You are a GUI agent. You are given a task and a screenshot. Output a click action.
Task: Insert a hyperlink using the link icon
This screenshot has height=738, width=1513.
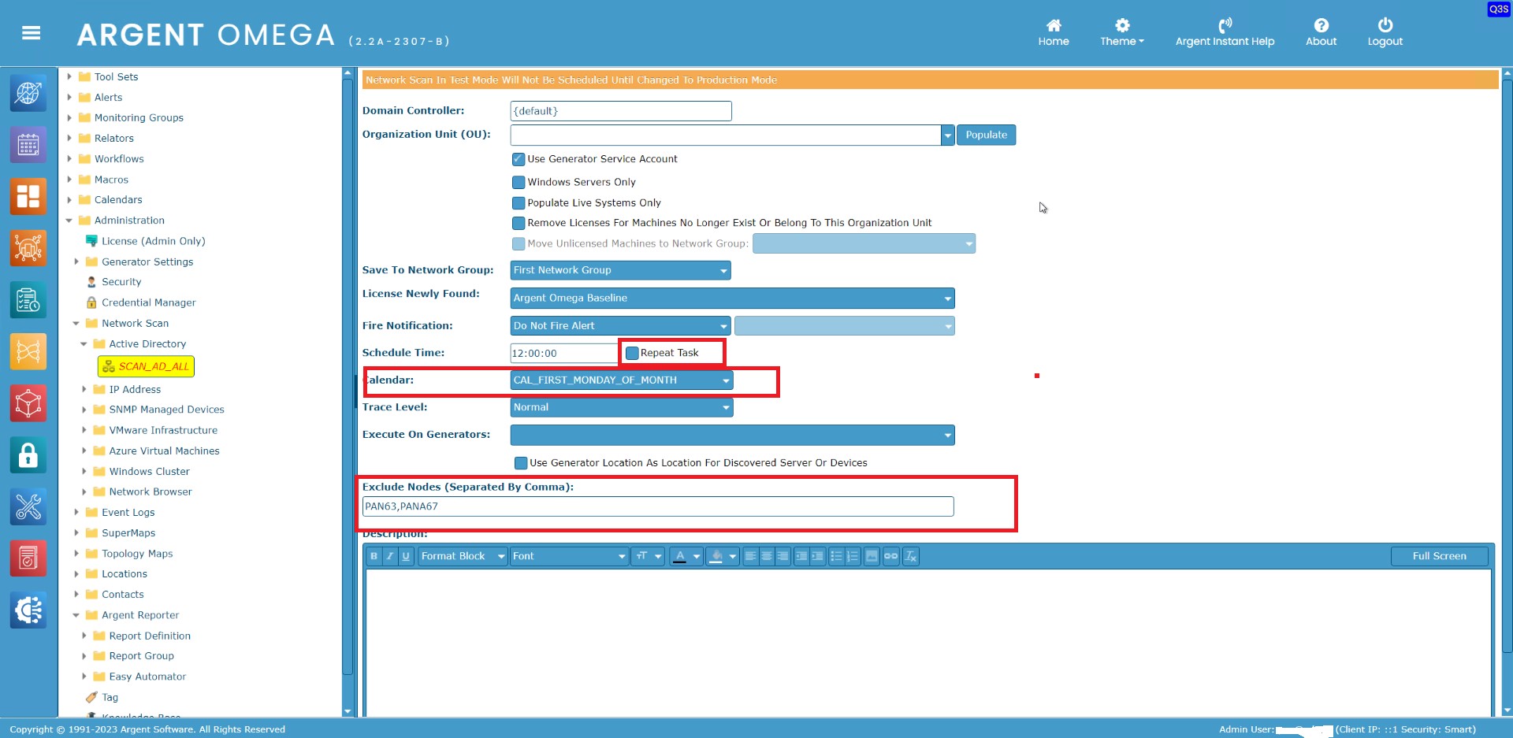point(890,556)
